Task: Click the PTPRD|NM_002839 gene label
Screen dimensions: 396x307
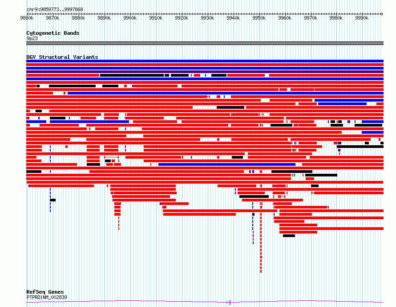Action: click(x=47, y=297)
